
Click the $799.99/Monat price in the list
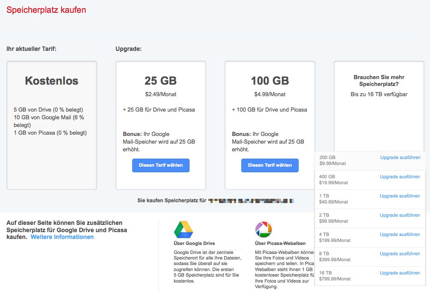pyautogui.click(x=335, y=279)
